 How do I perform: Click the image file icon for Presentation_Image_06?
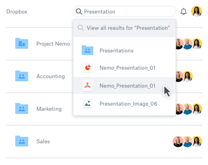pyautogui.click(x=87, y=103)
